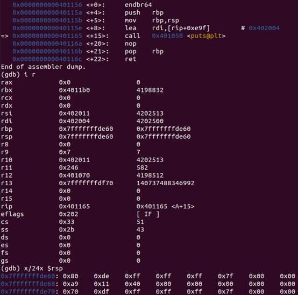Click the puts@plt symbol in call instruction
The width and height of the screenshot is (298, 295).
(x=206, y=36)
